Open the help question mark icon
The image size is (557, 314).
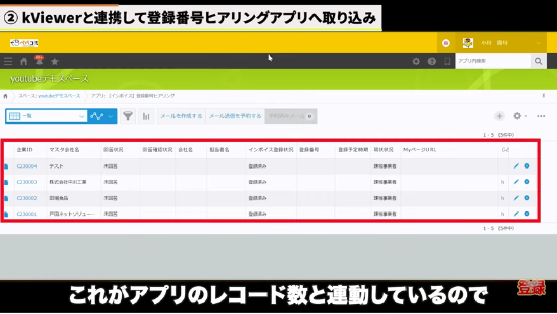[431, 61]
